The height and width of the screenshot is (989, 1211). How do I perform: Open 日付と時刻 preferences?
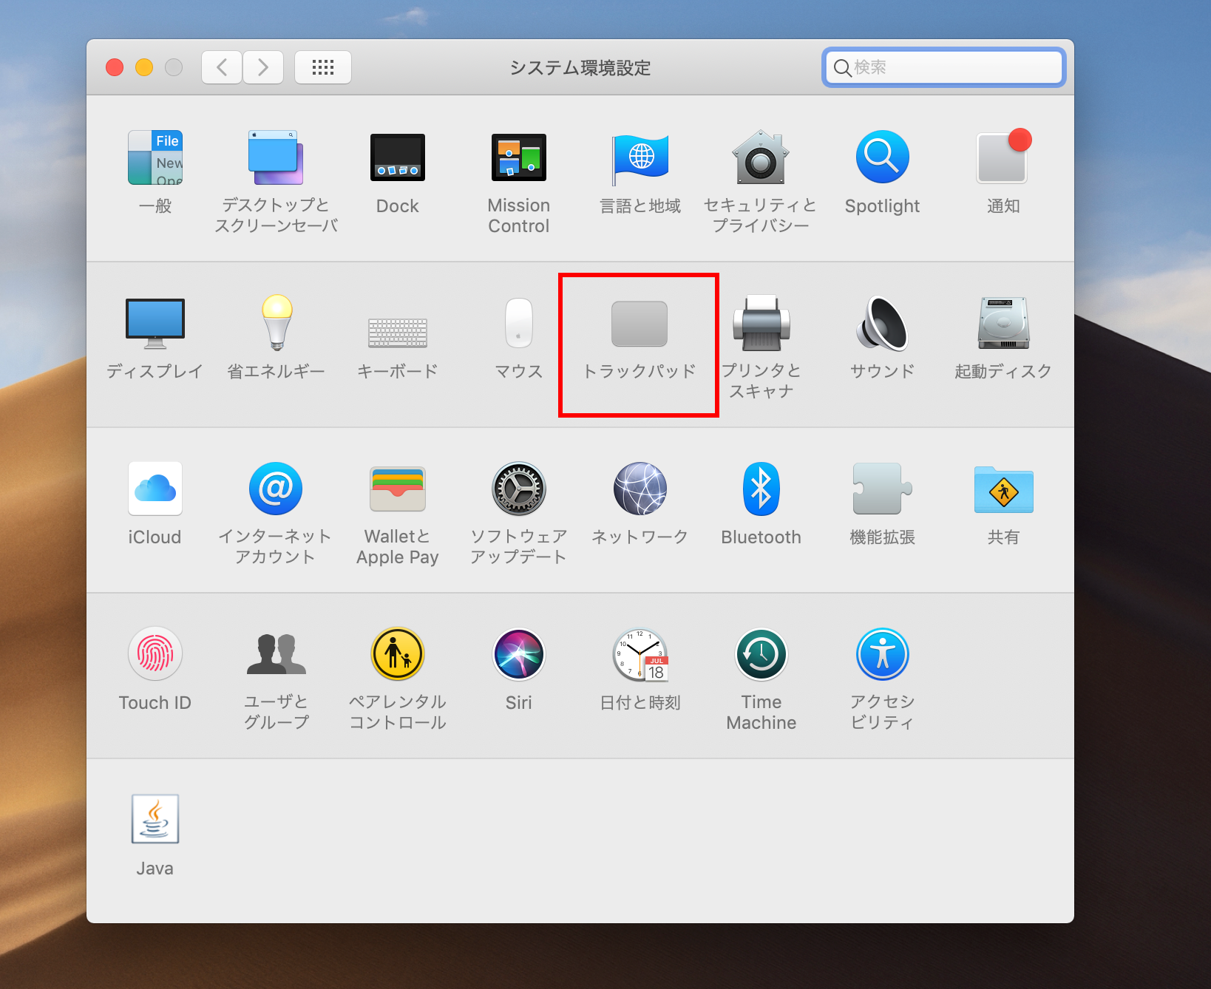(640, 655)
